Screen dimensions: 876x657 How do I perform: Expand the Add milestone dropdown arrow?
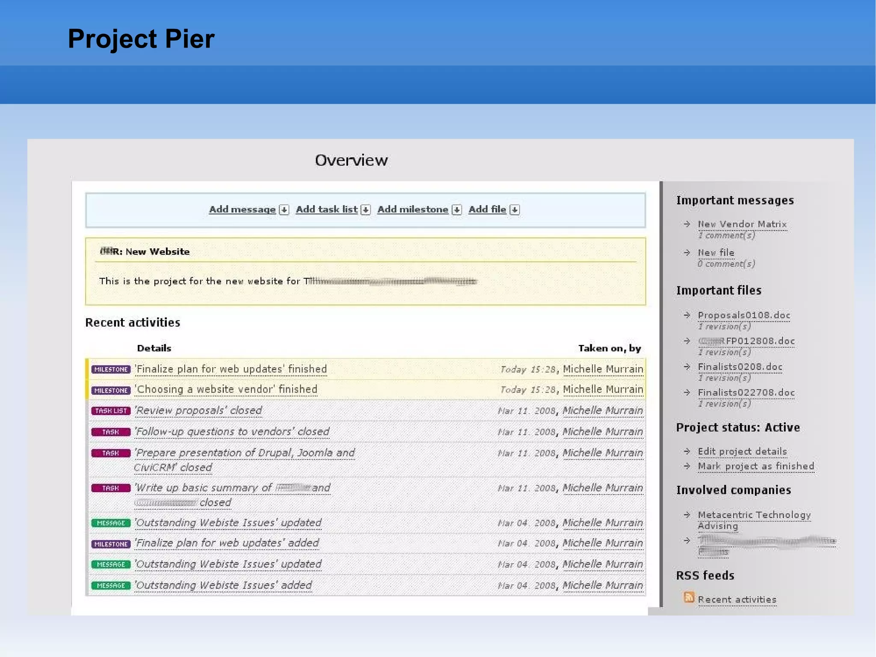tap(457, 210)
